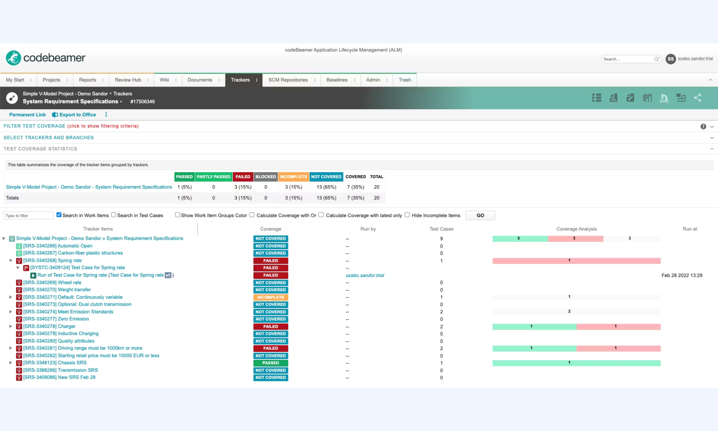Click the v1 version badge on Spring rate run
This screenshot has height=431, width=718.
tap(168, 275)
